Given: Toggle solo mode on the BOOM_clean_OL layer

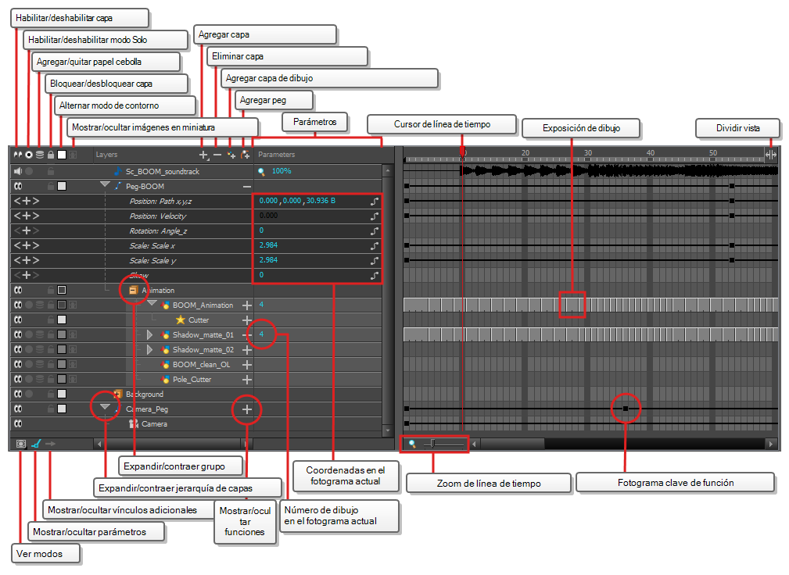Looking at the screenshot, I should click(29, 364).
